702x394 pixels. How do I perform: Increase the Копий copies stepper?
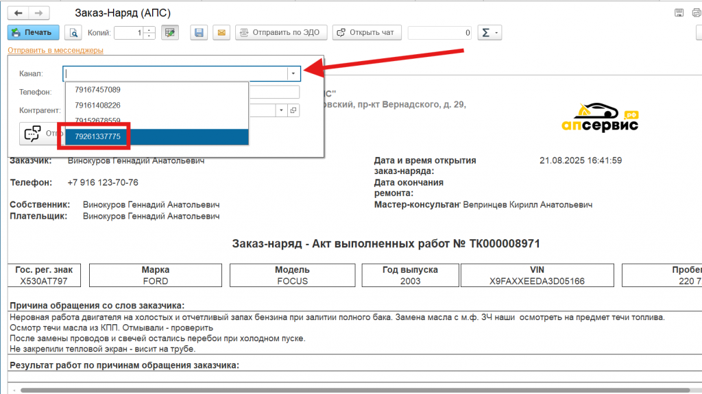point(150,29)
